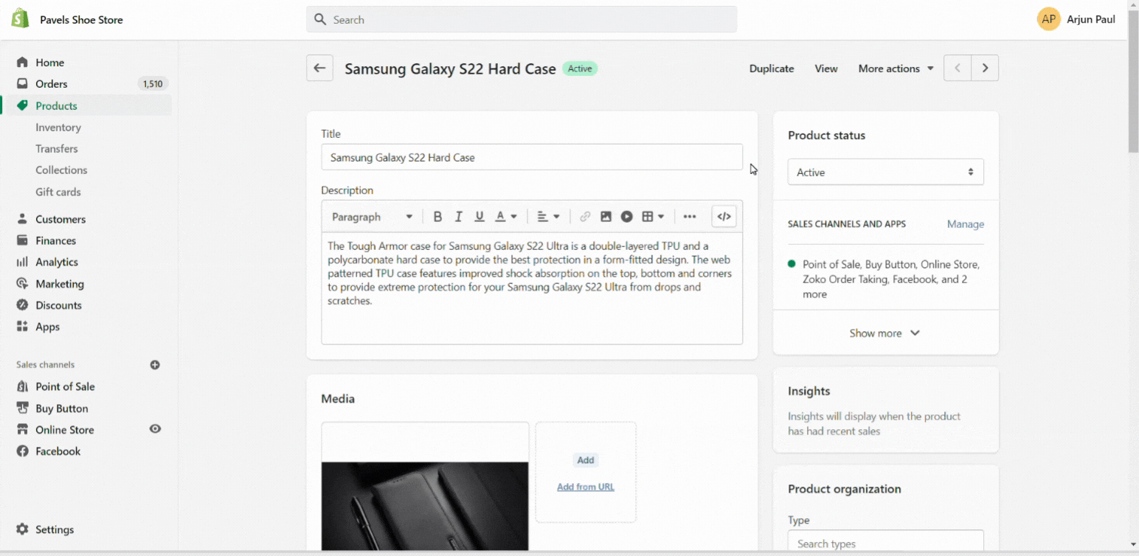Screen dimensions: 1139x556
Task: Show HTML code view
Action: coord(724,216)
